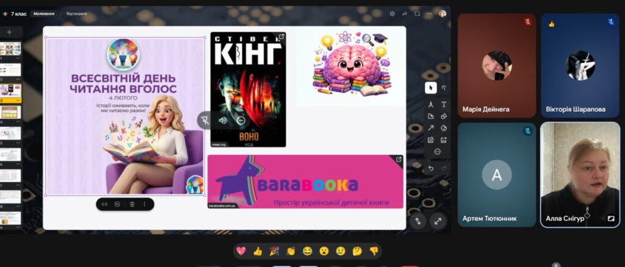Switch to the Малювання tab
This screenshot has width=625, height=267.
pos(43,13)
